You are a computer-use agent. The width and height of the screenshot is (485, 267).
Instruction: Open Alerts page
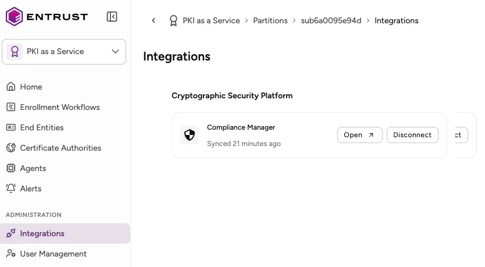(31, 188)
